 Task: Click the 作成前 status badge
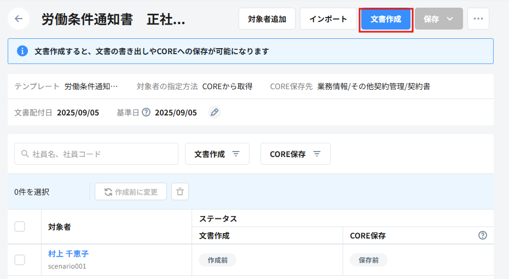[x=217, y=260]
